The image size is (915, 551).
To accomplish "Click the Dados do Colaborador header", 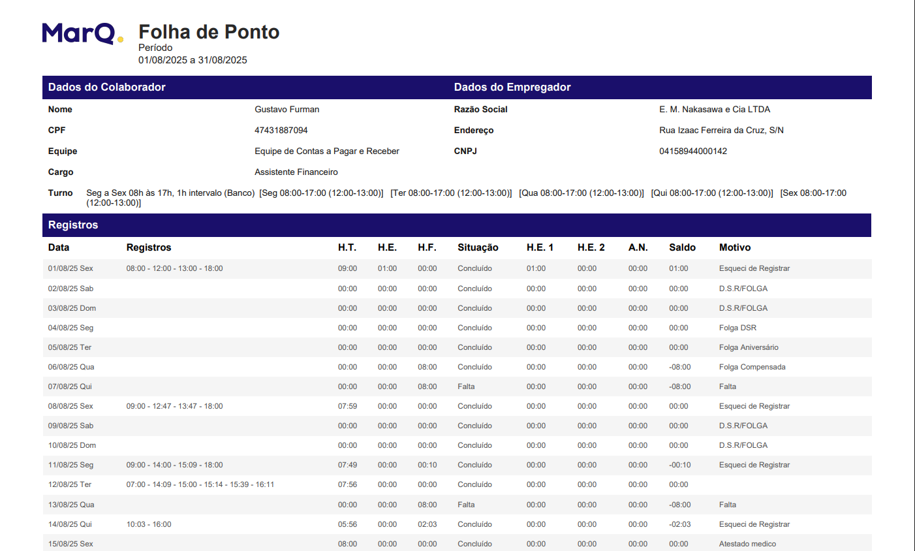I will (x=107, y=87).
